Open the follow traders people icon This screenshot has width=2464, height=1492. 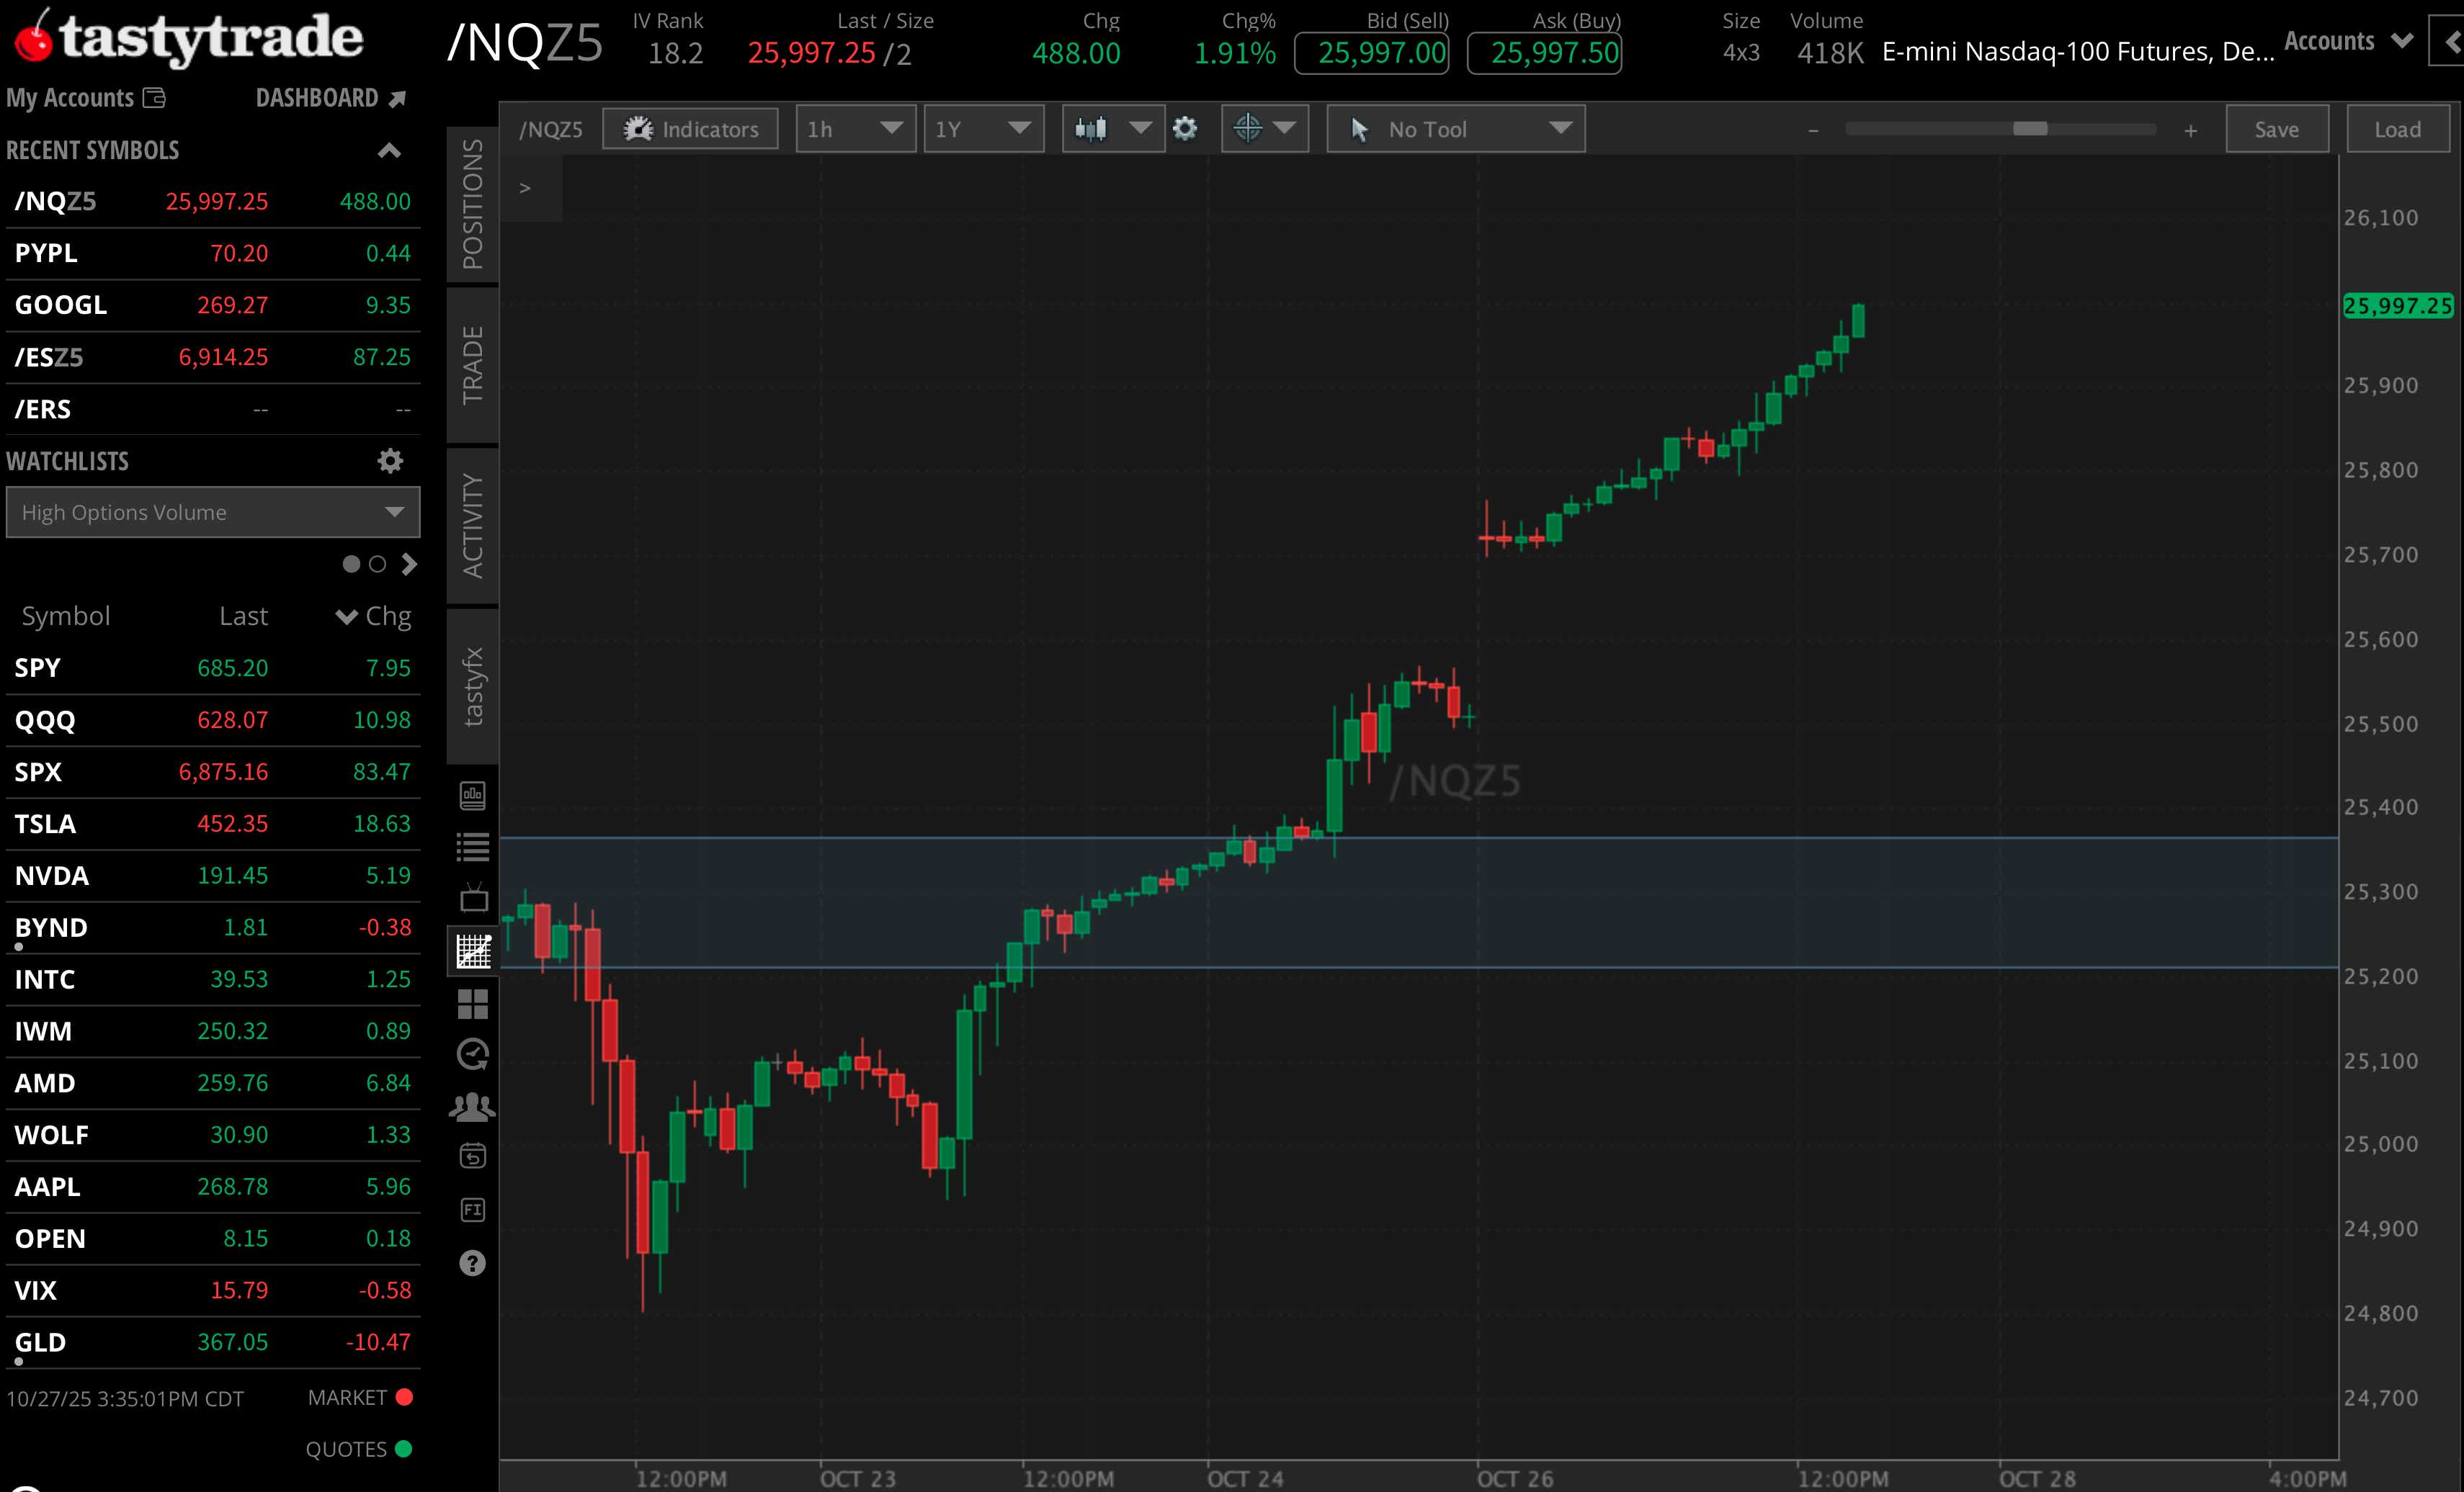click(x=472, y=1106)
